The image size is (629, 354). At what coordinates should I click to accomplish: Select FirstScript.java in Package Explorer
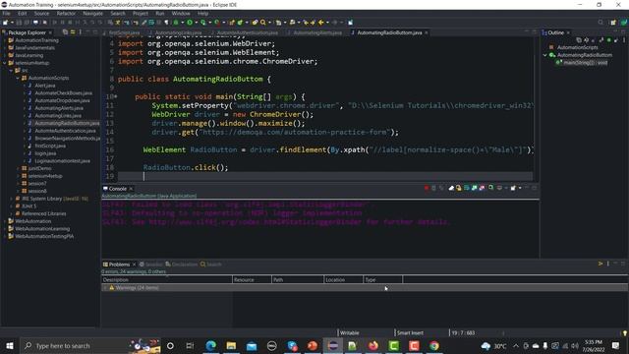[50, 146]
